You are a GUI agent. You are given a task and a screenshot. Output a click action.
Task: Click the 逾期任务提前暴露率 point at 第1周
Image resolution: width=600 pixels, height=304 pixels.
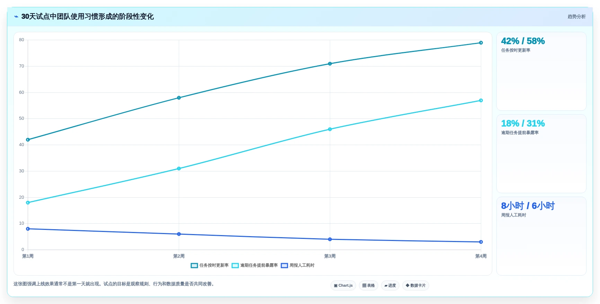pos(28,203)
